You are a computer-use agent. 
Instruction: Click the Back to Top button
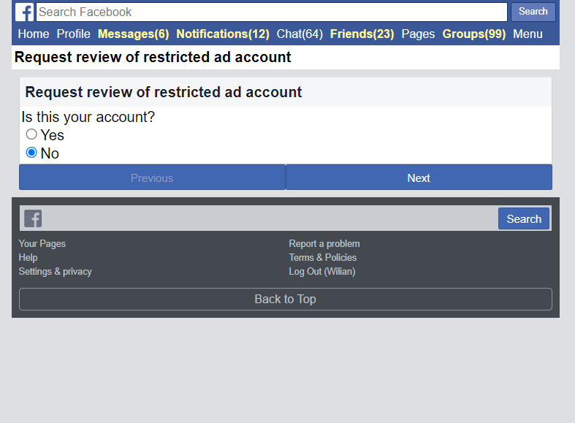[x=285, y=299]
